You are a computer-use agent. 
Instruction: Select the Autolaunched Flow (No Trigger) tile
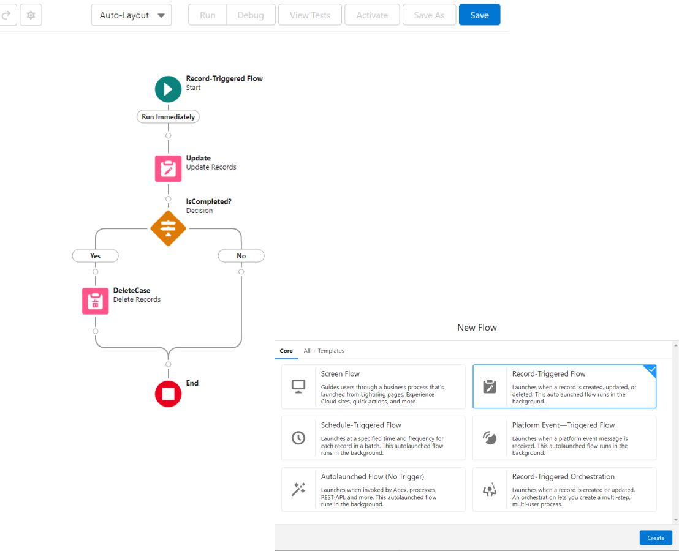click(373, 489)
